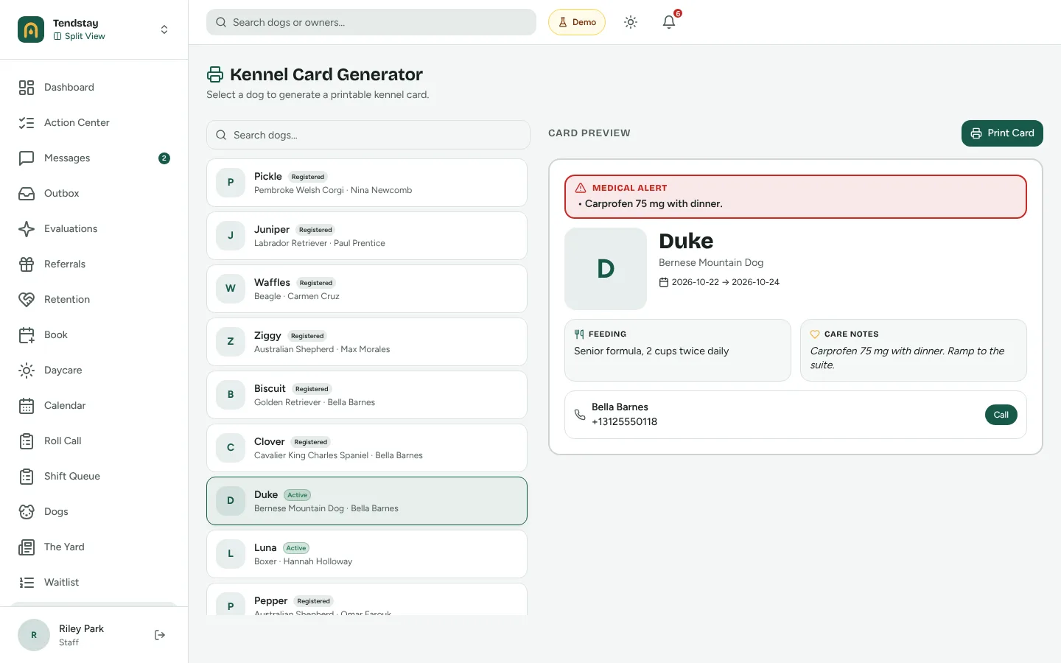Image resolution: width=1061 pixels, height=663 pixels.
Task: Open Evaluations sparkle icon
Action: (27, 229)
